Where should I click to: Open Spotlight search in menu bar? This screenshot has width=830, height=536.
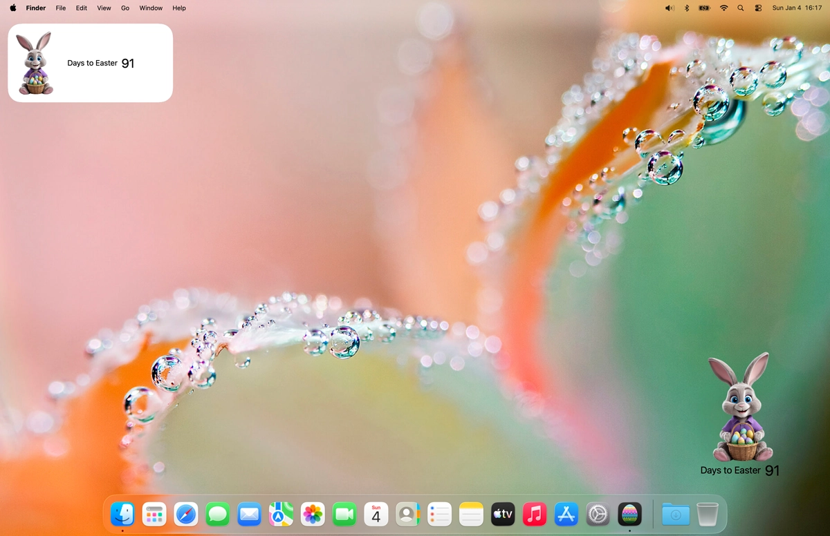[x=741, y=8]
